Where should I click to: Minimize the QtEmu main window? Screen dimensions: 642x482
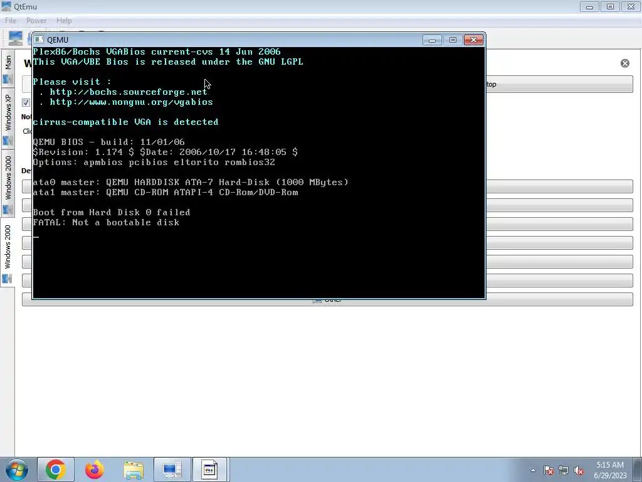point(589,7)
